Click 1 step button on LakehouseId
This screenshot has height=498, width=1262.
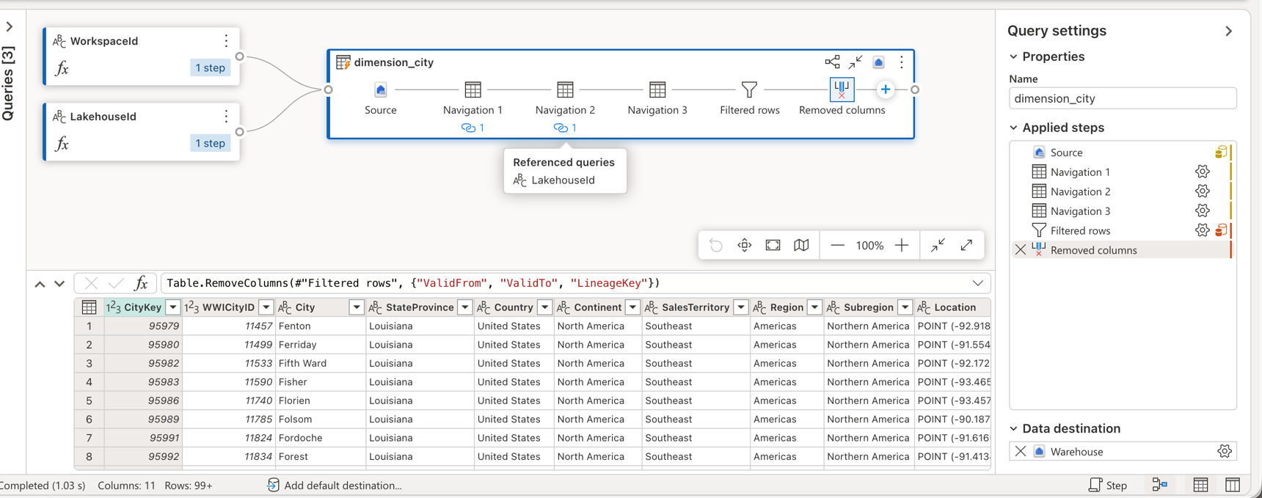click(x=210, y=143)
